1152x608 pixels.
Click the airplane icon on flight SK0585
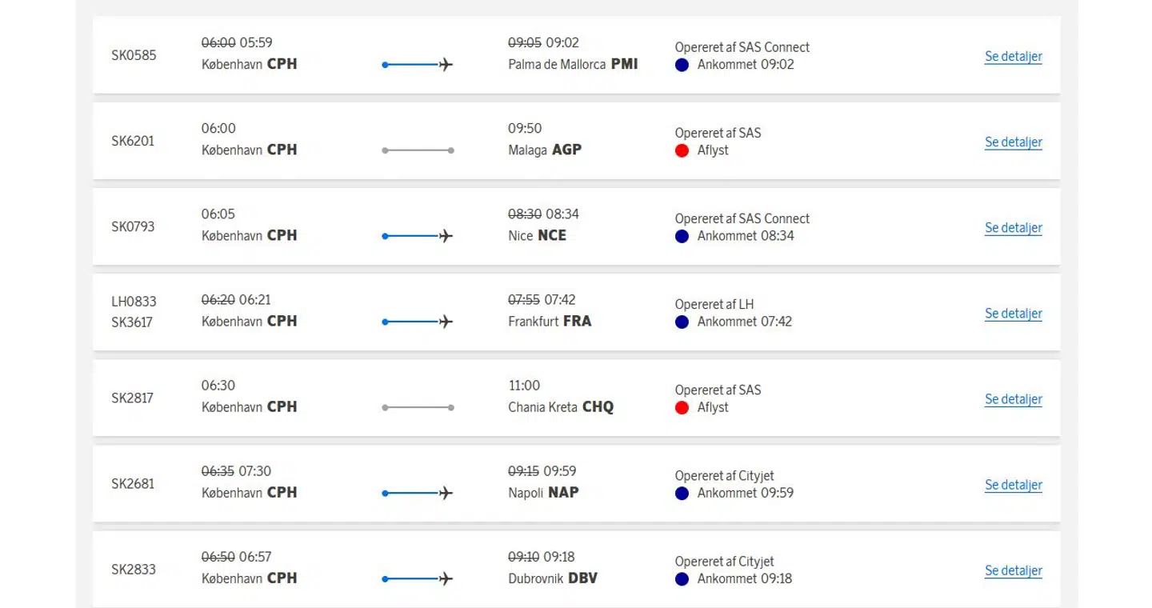point(446,65)
